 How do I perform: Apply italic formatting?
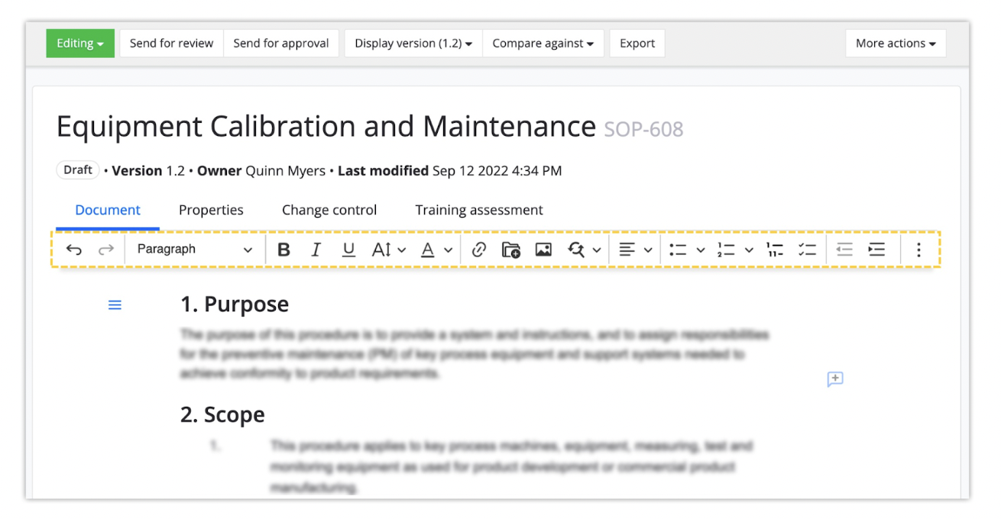(x=316, y=250)
